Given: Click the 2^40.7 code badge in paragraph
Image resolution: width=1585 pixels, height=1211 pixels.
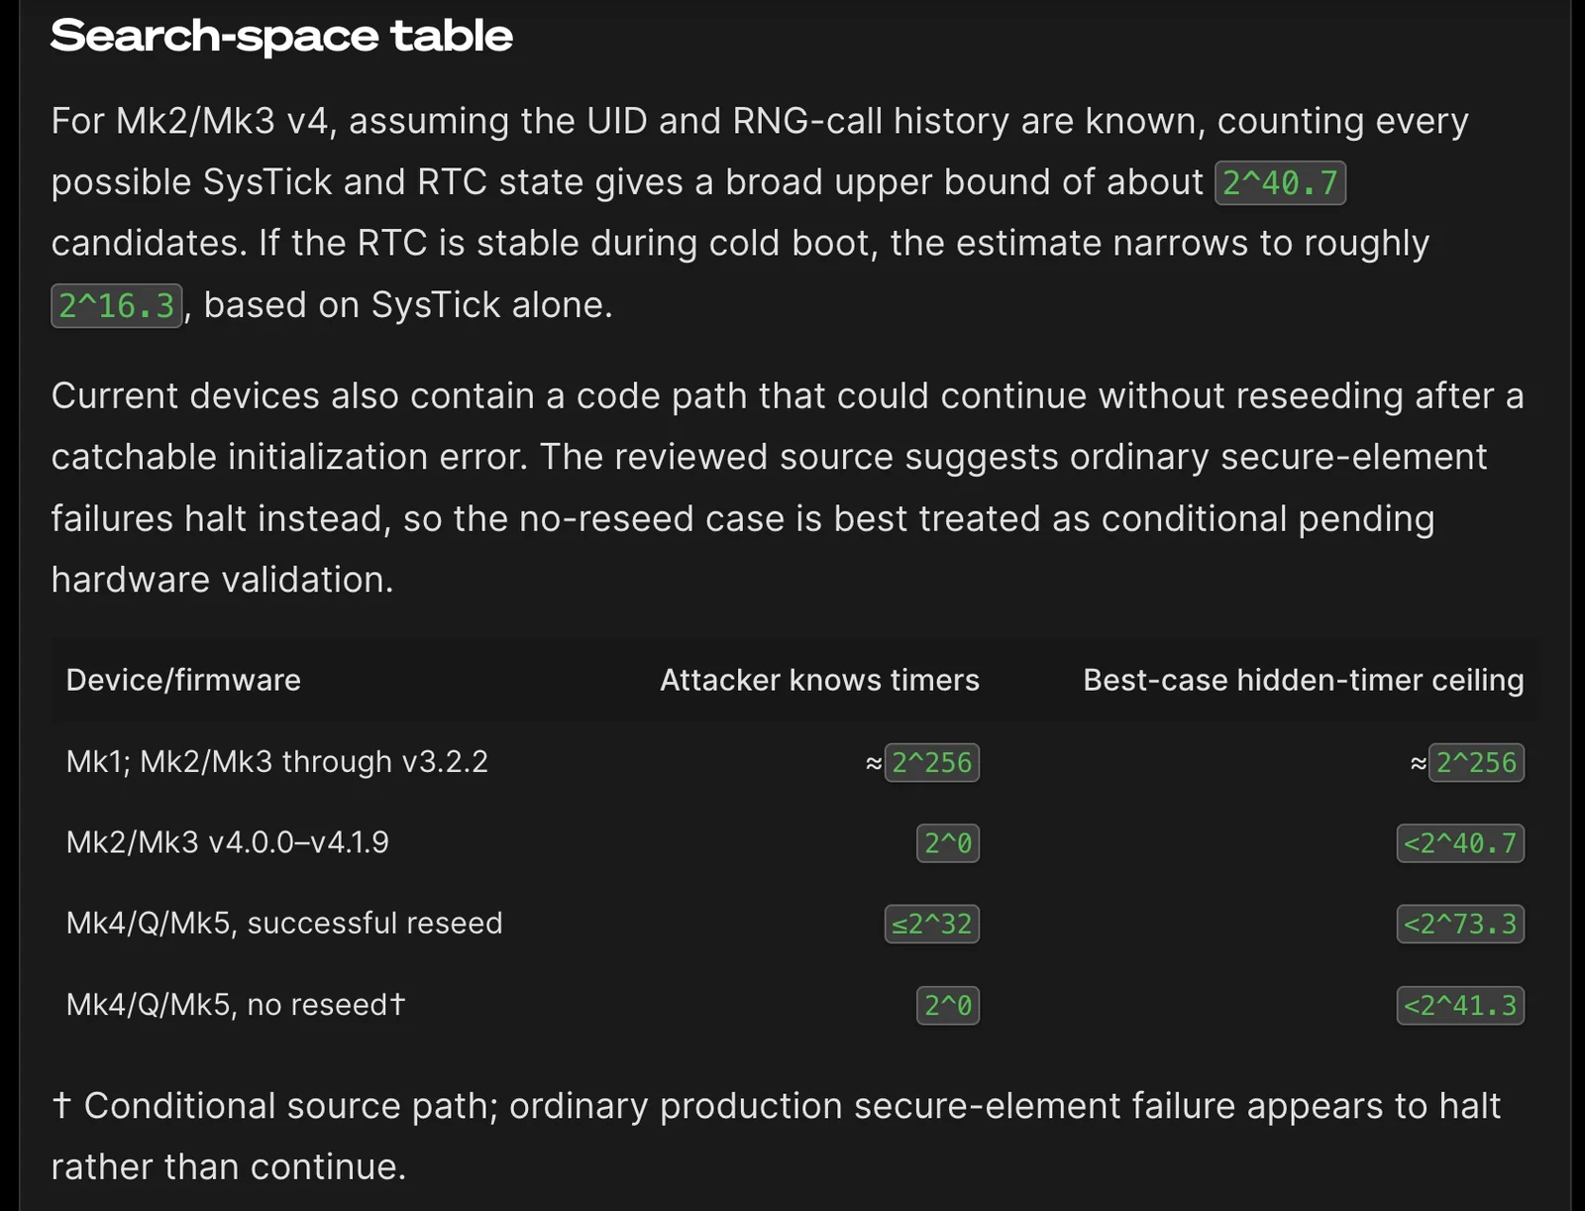Looking at the screenshot, I should click(x=1280, y=182).
